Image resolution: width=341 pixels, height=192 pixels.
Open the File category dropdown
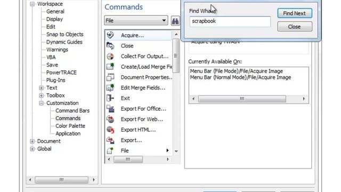pos(136,20)
